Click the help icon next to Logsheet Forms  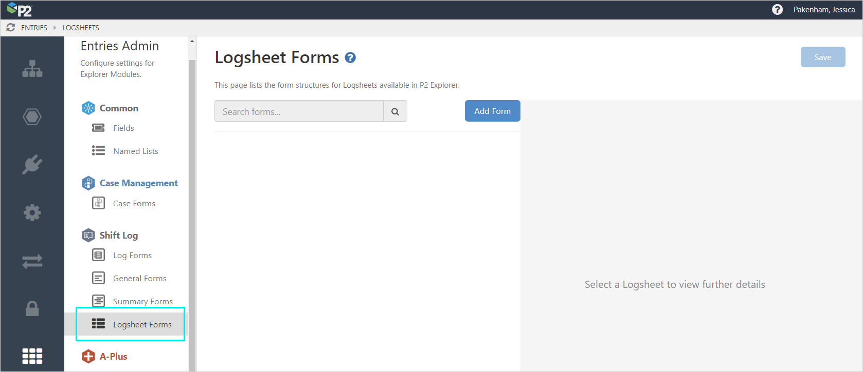coord(350,57)
